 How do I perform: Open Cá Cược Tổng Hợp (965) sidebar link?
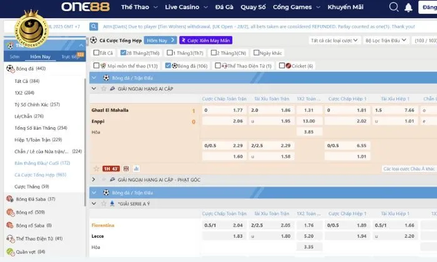[40, 175]
